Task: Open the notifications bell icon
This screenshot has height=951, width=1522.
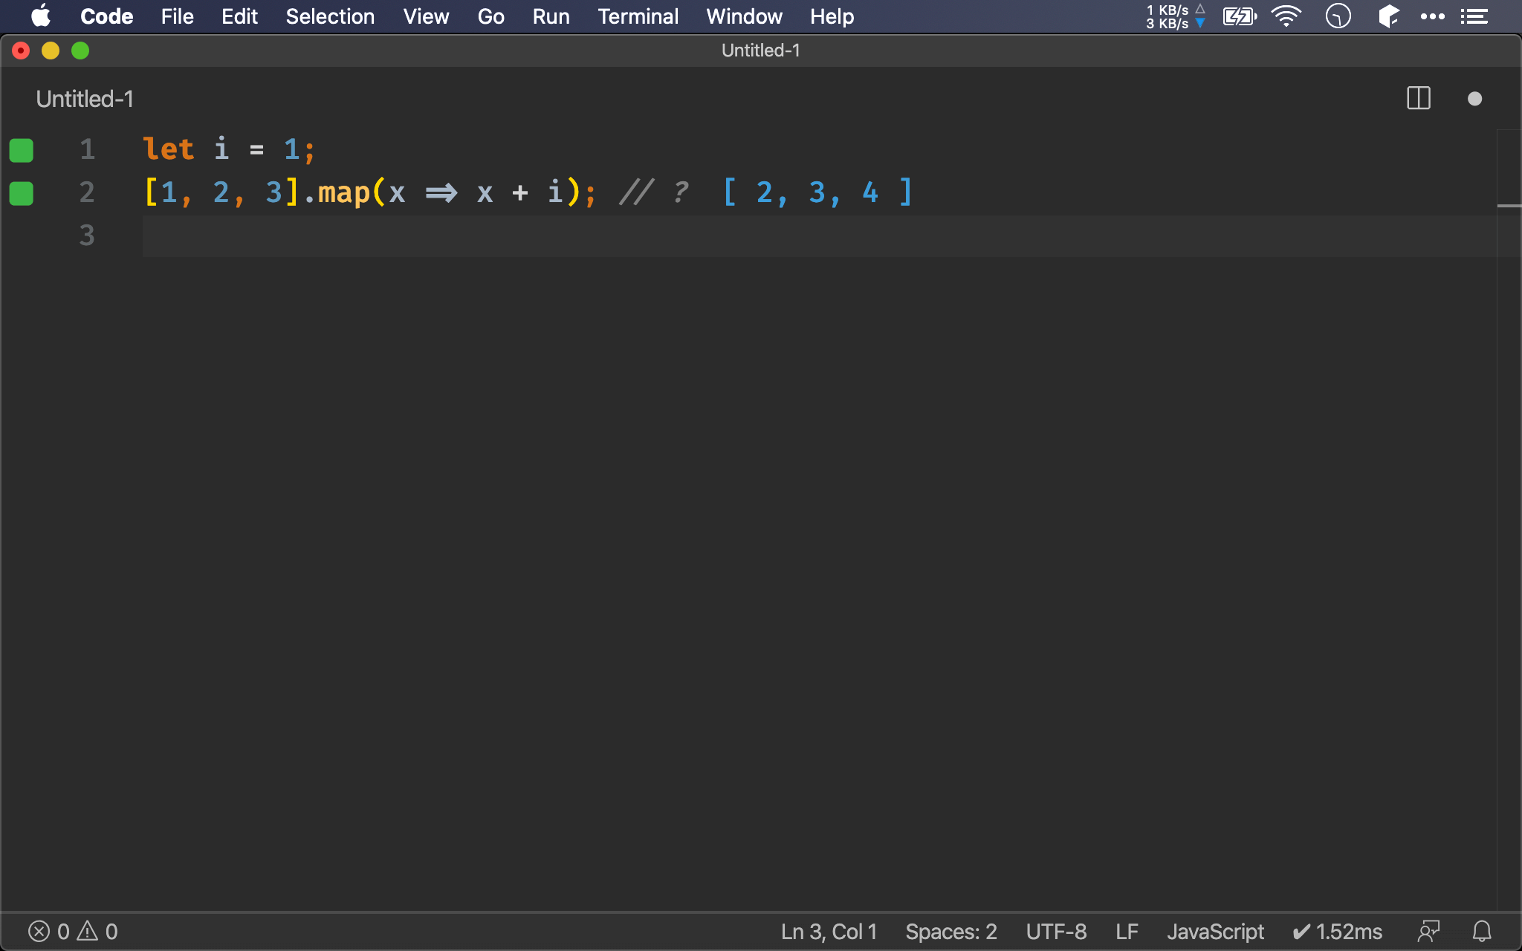Action: [1482, 931]
